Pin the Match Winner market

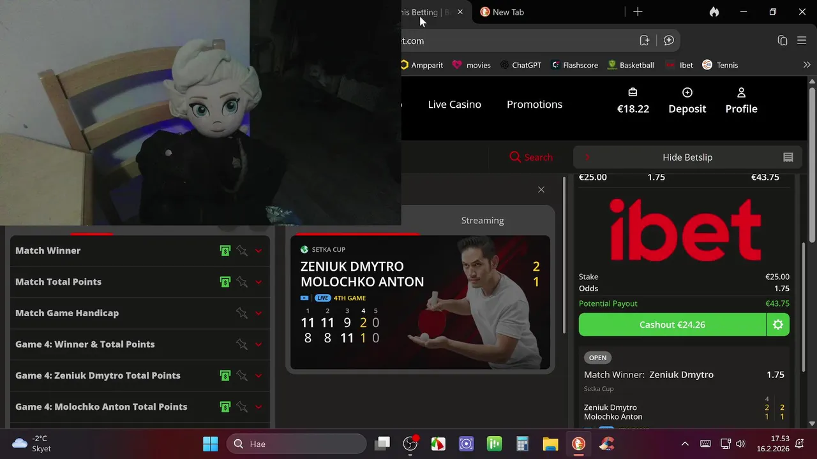pyautogui.click(x=242, y=251)
